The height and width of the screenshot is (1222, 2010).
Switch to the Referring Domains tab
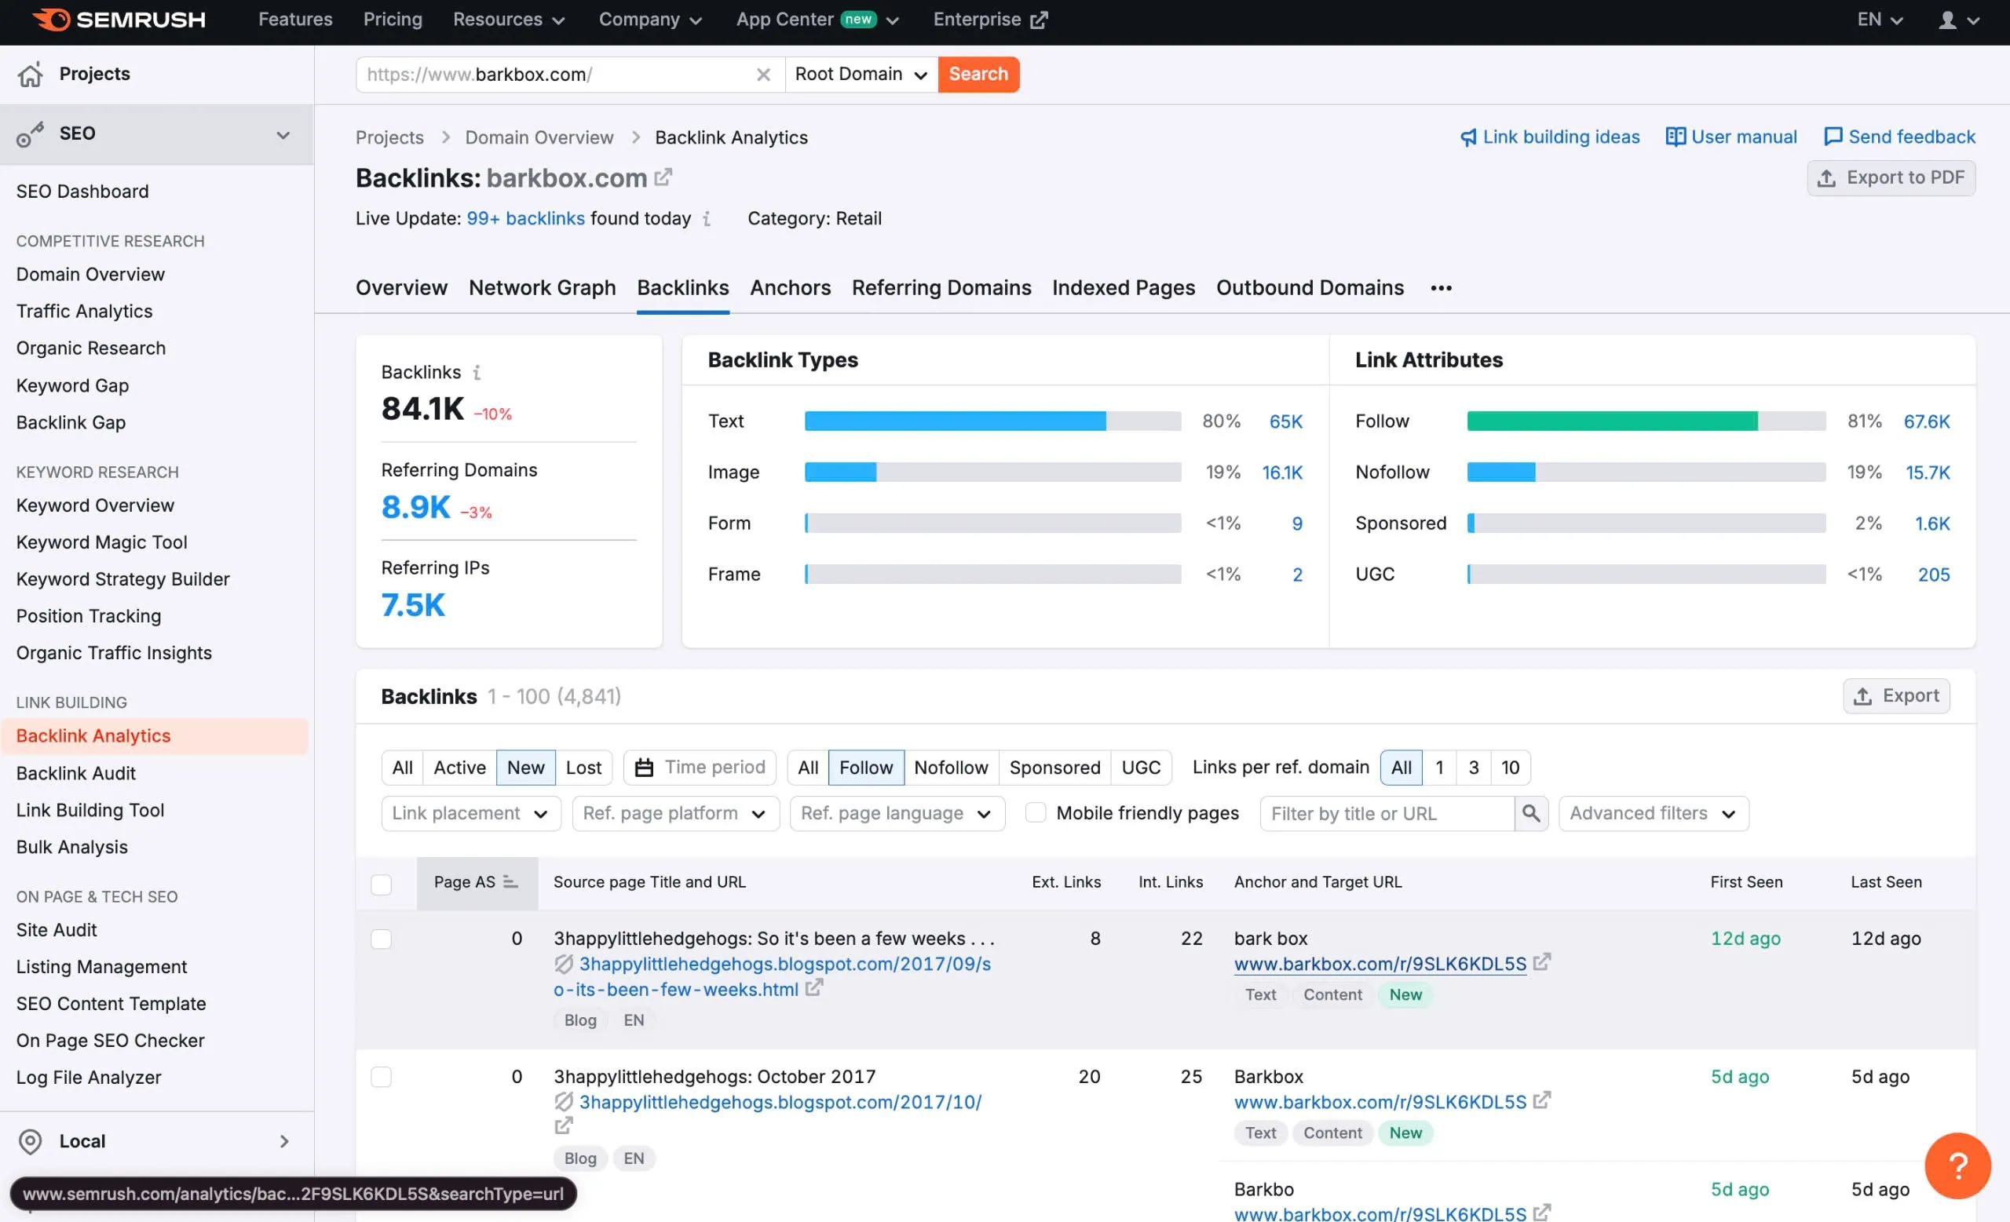point(941,288)
